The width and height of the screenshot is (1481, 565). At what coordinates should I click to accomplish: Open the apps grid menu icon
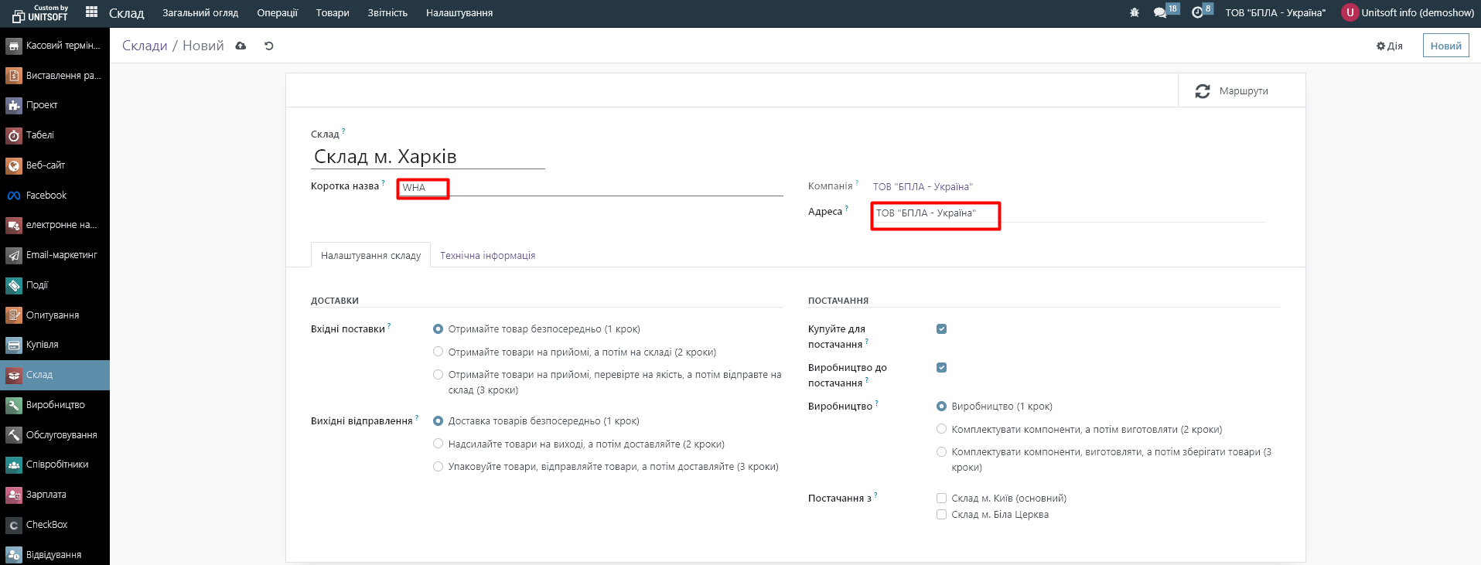coord(91,12)
